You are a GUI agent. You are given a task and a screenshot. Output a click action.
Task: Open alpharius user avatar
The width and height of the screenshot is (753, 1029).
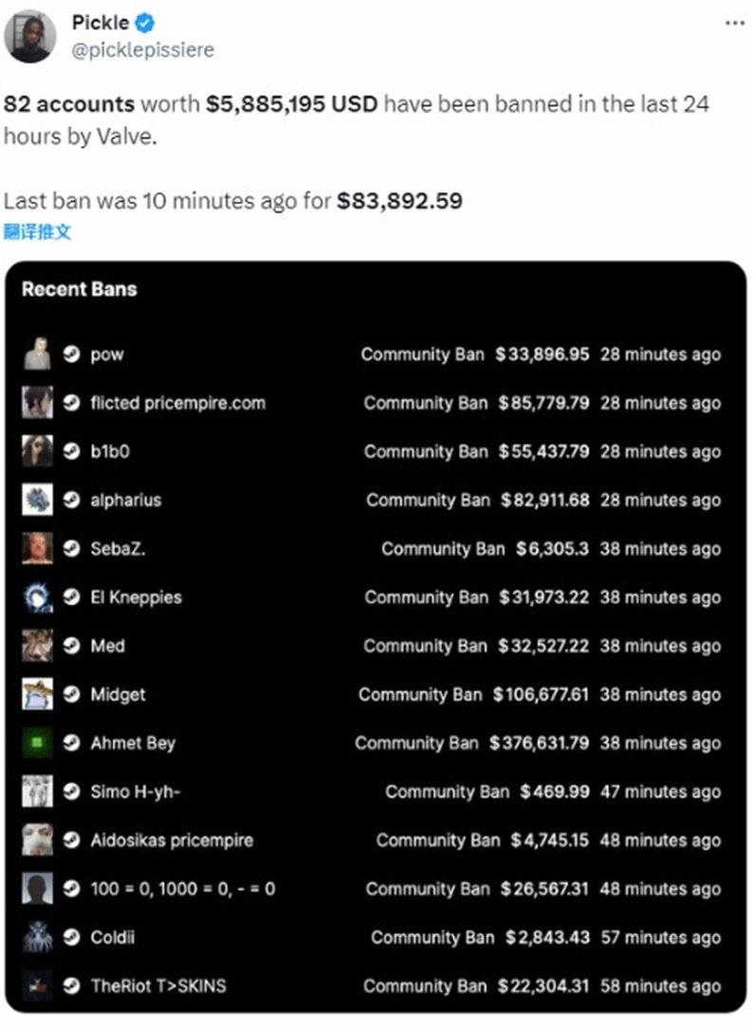[x=38, y=500]
